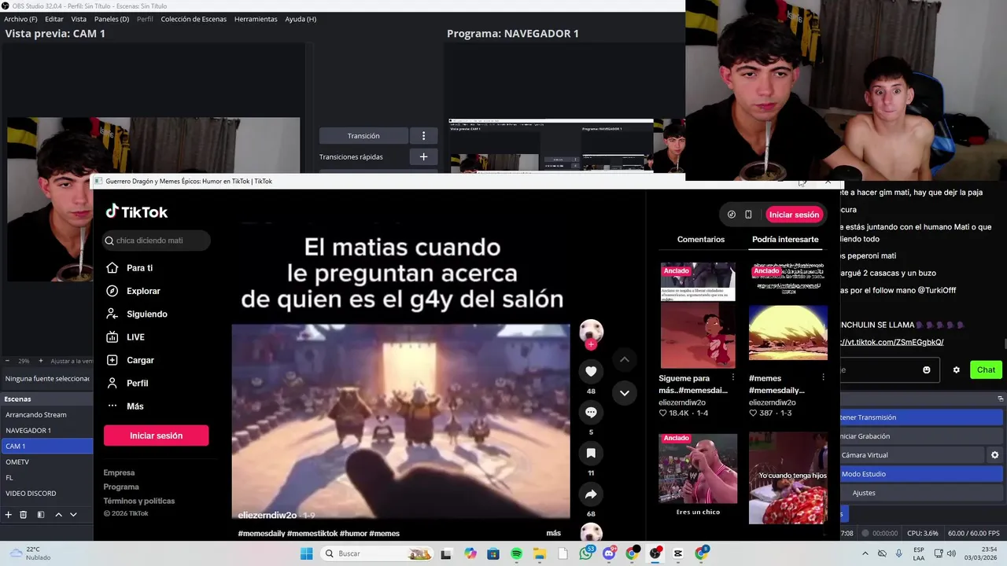The width and height of the screenshot is (1007, 566).
Task: Click the get-app phone icon in header
Action: coord(748,215)
